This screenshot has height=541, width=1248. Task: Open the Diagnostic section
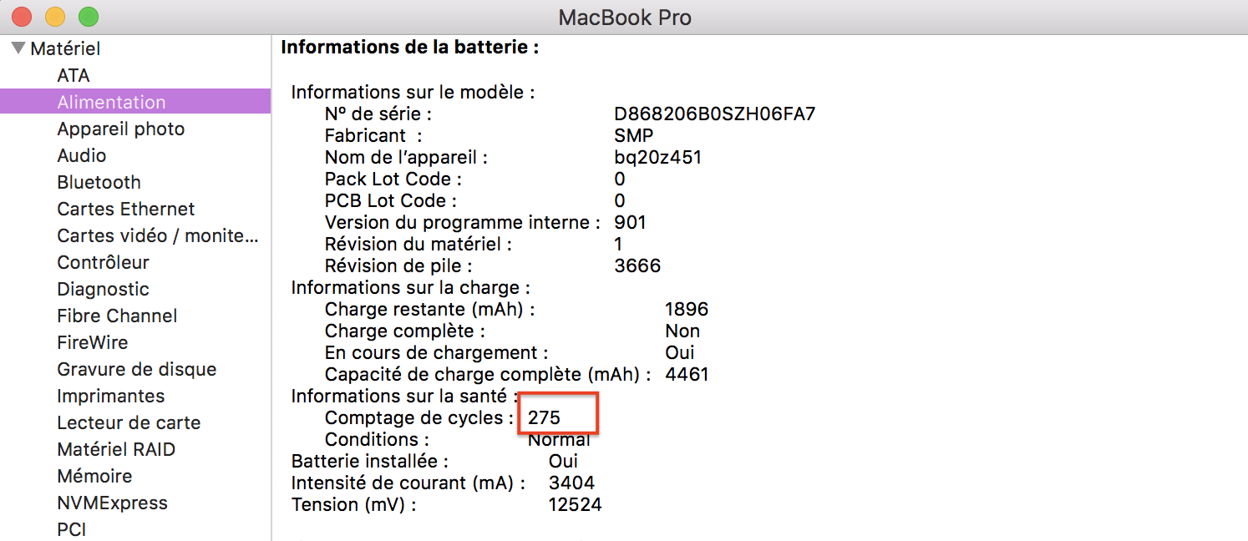click(x=103, y=289)
